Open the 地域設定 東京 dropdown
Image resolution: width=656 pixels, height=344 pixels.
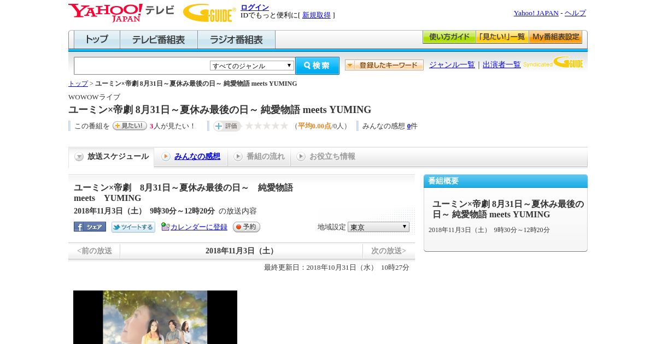click(378, 227)
